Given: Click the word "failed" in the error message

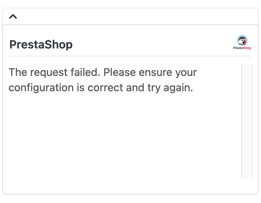Looking at the screenshot, I should click(x=88, y=72).
